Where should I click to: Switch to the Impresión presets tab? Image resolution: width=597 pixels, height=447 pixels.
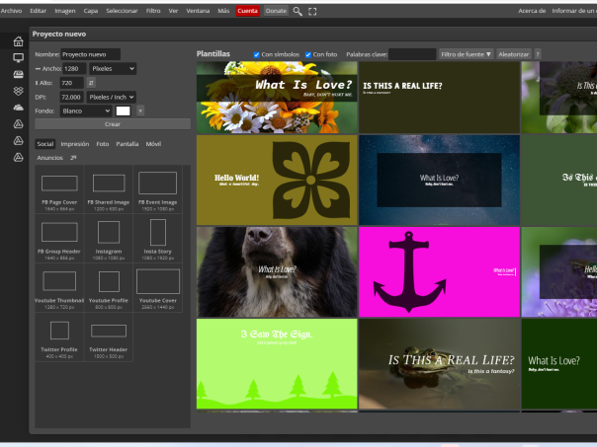tap(74, 144)
